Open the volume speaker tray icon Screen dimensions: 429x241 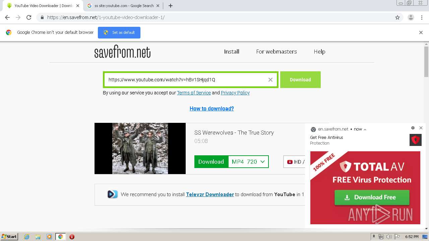pos(389,237)
